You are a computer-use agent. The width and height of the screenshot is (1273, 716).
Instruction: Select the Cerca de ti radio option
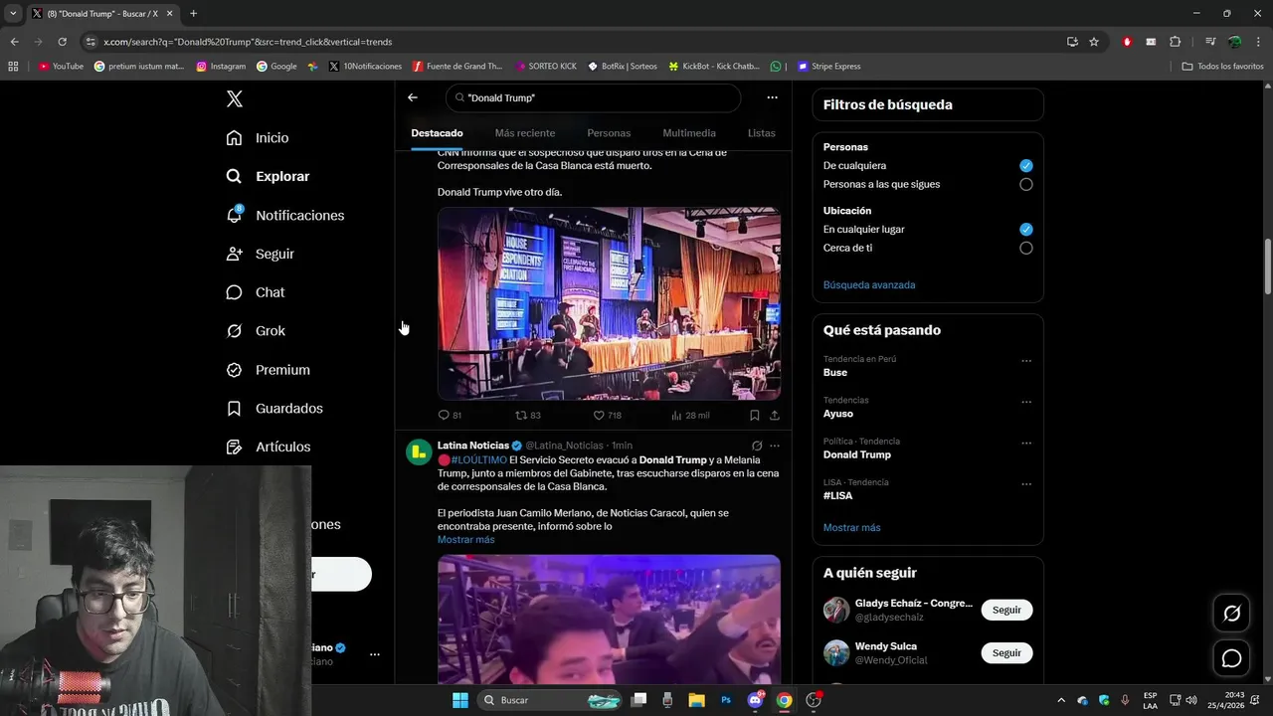click(x=1026, y=249)
